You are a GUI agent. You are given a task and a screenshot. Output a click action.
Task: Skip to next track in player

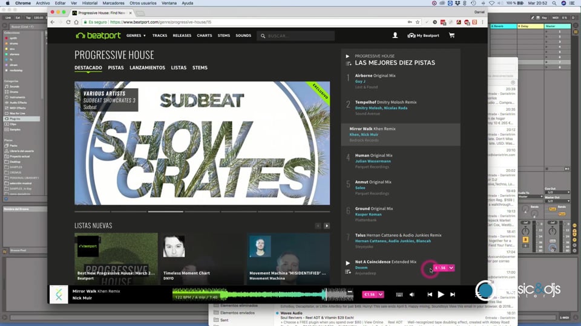coord(453,295)
